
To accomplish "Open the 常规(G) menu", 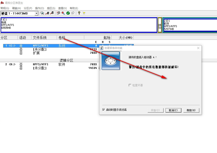I will coord(5,8).
